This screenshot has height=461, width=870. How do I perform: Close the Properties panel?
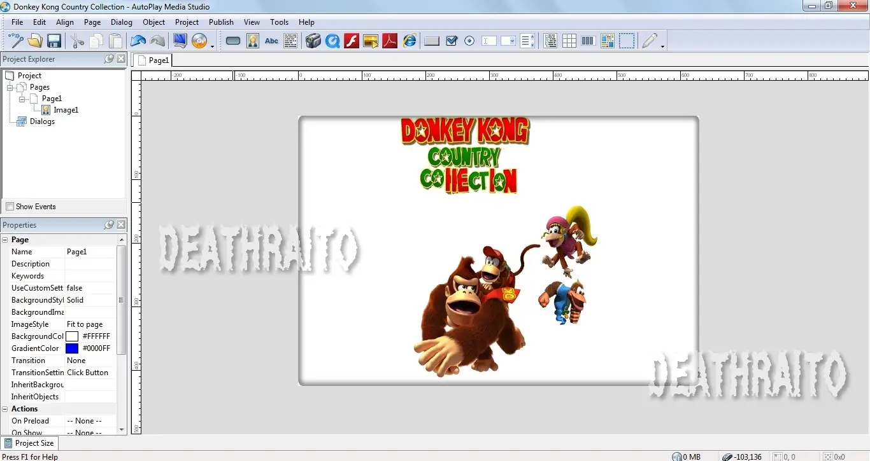pyautogui.click(x=121, y=224)
